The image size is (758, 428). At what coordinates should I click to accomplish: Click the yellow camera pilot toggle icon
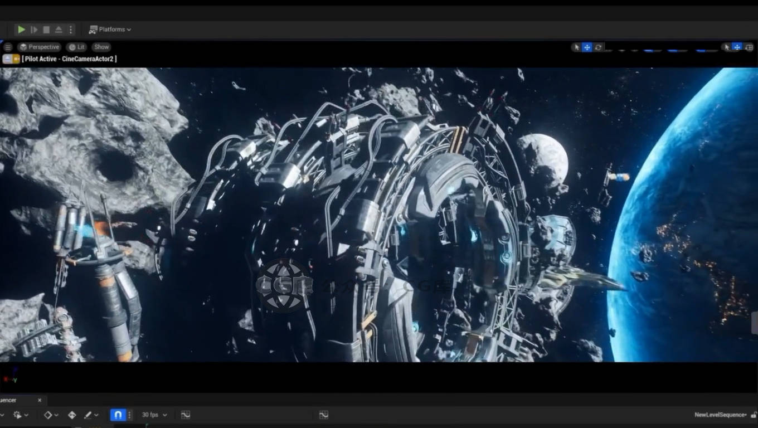pos(16,59)
